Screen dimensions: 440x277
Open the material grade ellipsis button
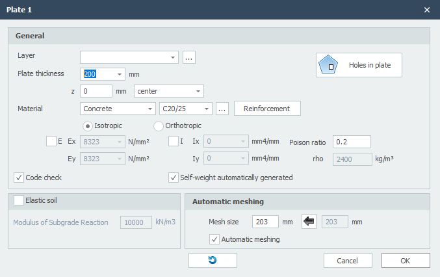coord(222,109)
